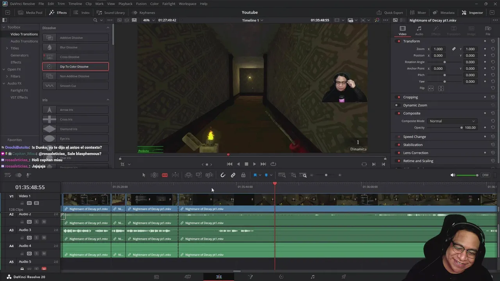This screenshot has height=281, width=500.
Task: Open the Mixer panel
Action: click(x=418, y=12)
